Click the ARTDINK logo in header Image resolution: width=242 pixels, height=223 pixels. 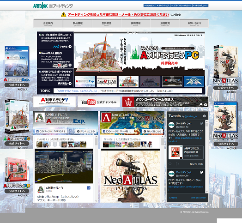[53, 6]
